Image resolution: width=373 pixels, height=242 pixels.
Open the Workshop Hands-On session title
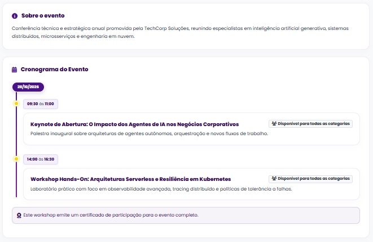pyautogui.click(x=130, y=179)
